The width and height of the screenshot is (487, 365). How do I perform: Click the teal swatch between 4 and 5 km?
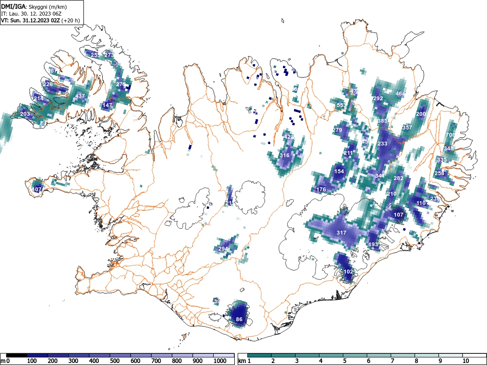click(331, 355)
